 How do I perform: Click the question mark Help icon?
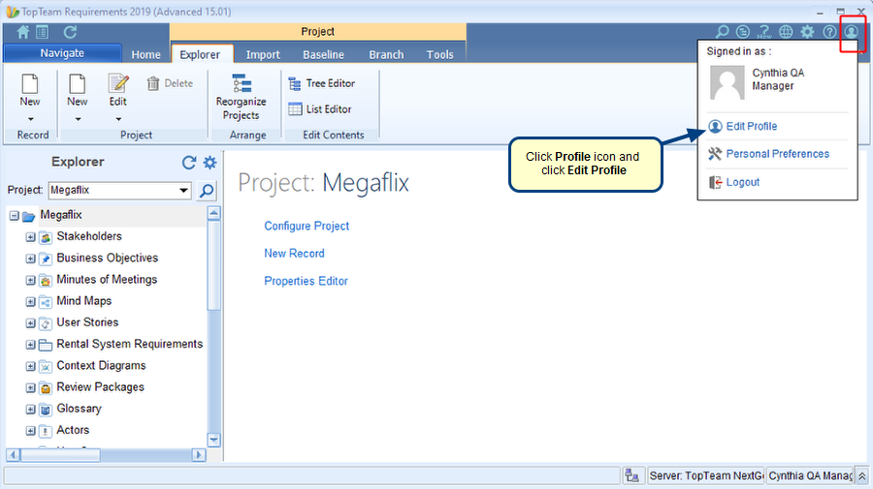click(829, 32)
